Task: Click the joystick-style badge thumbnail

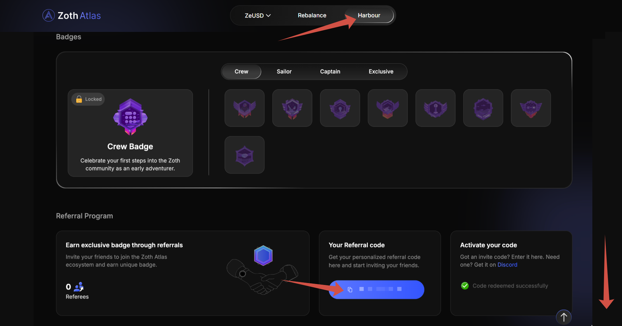Action: 435,108
